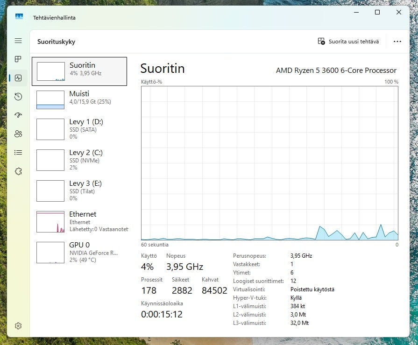This screenshot has width=418, height=345.
Task: Open the Details list icon in sidebar
Action: pyautogui.click(x=18, y=152)
